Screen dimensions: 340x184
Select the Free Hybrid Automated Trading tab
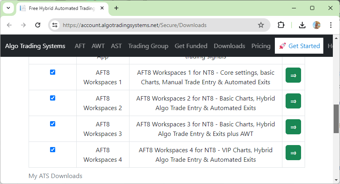(x=62, y=8)
